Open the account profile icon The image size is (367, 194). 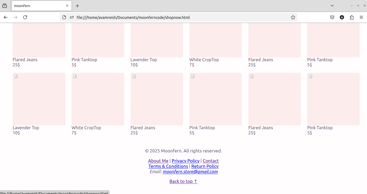click(342, 17)
